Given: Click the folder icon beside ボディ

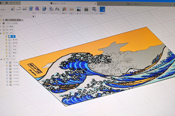Looking at the screenshot, I should click(x=7, y=33).
